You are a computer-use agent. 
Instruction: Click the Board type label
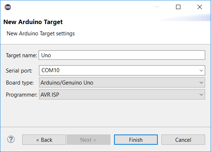(20, 83)
